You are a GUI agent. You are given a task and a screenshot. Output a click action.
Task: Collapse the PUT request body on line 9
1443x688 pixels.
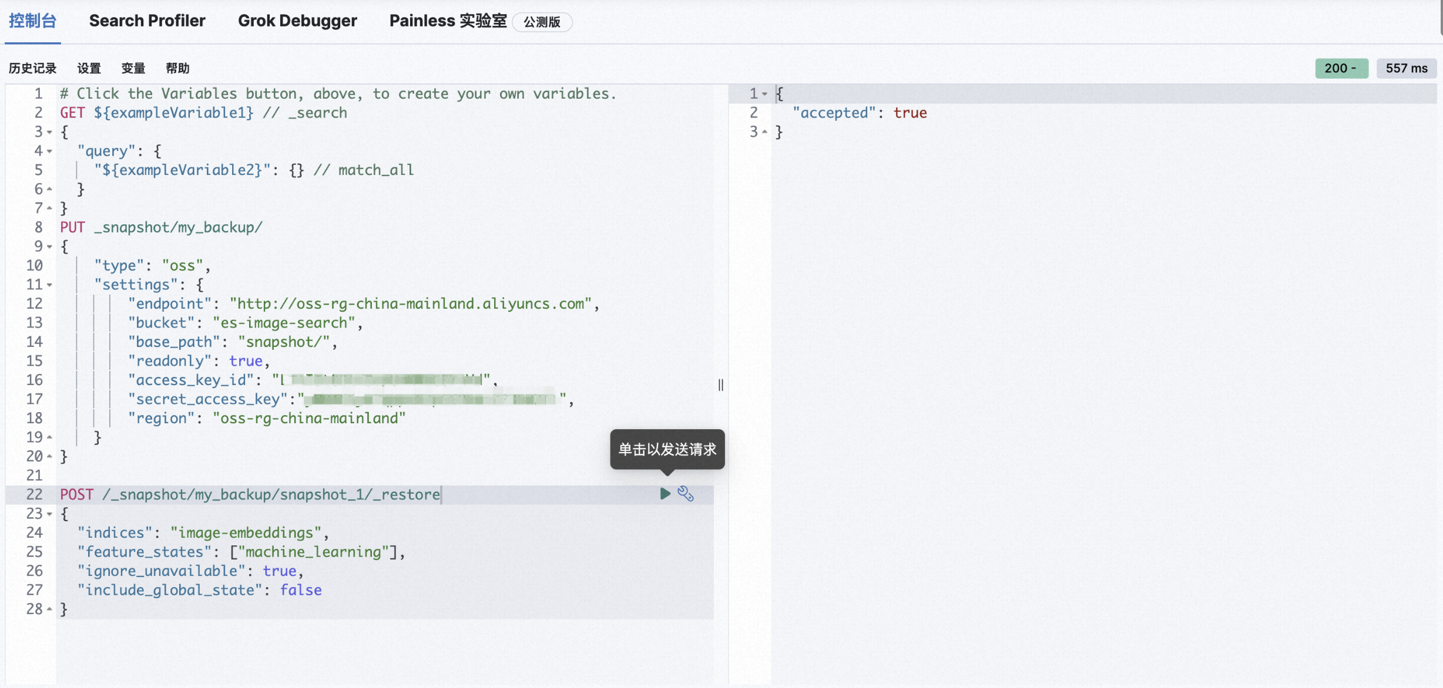[50, 247]
